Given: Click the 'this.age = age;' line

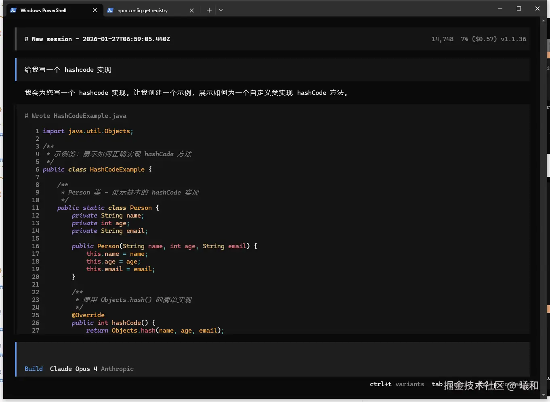Looking at the screenshot, I should point(113,262).
